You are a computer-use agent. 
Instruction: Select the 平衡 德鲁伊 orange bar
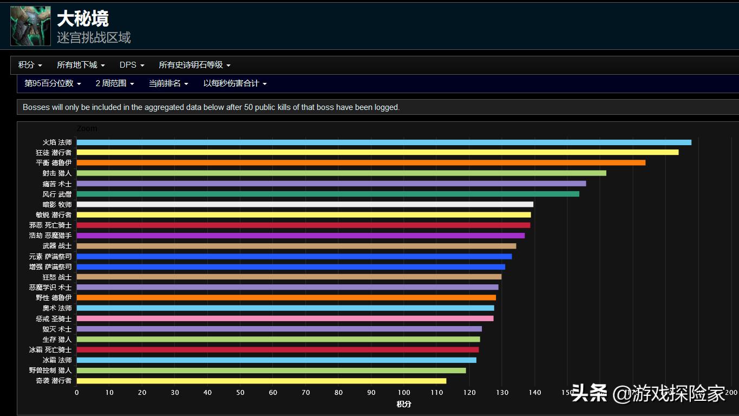pyautogui.click(x=361, y=162)
